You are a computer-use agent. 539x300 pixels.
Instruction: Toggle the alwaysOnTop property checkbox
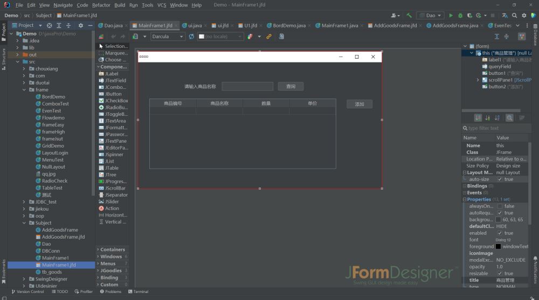point(500,206)
